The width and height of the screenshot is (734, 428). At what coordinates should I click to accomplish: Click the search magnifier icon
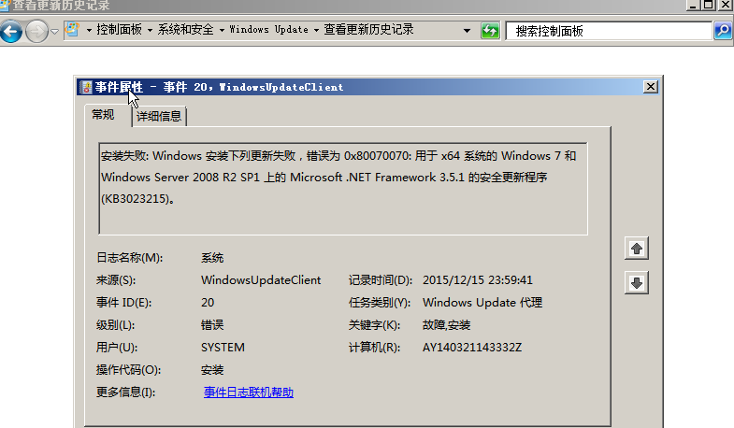[722, 31]
